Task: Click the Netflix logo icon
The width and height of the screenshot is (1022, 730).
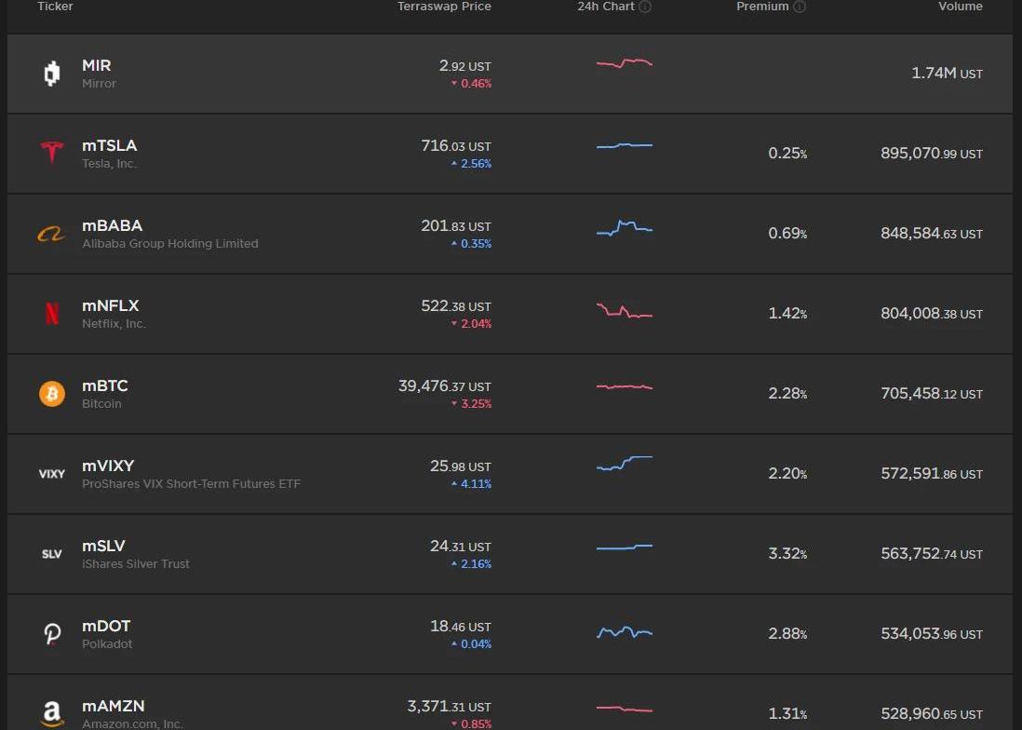Action: (x=52, y=314)
